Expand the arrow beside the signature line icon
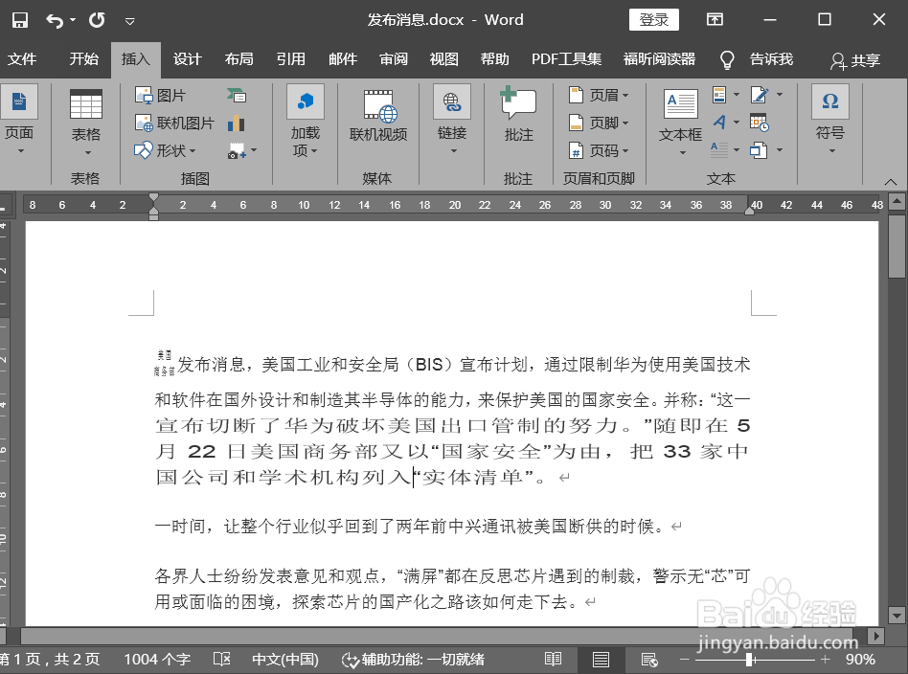Screen dimensions: 908x674 (780, 95)
